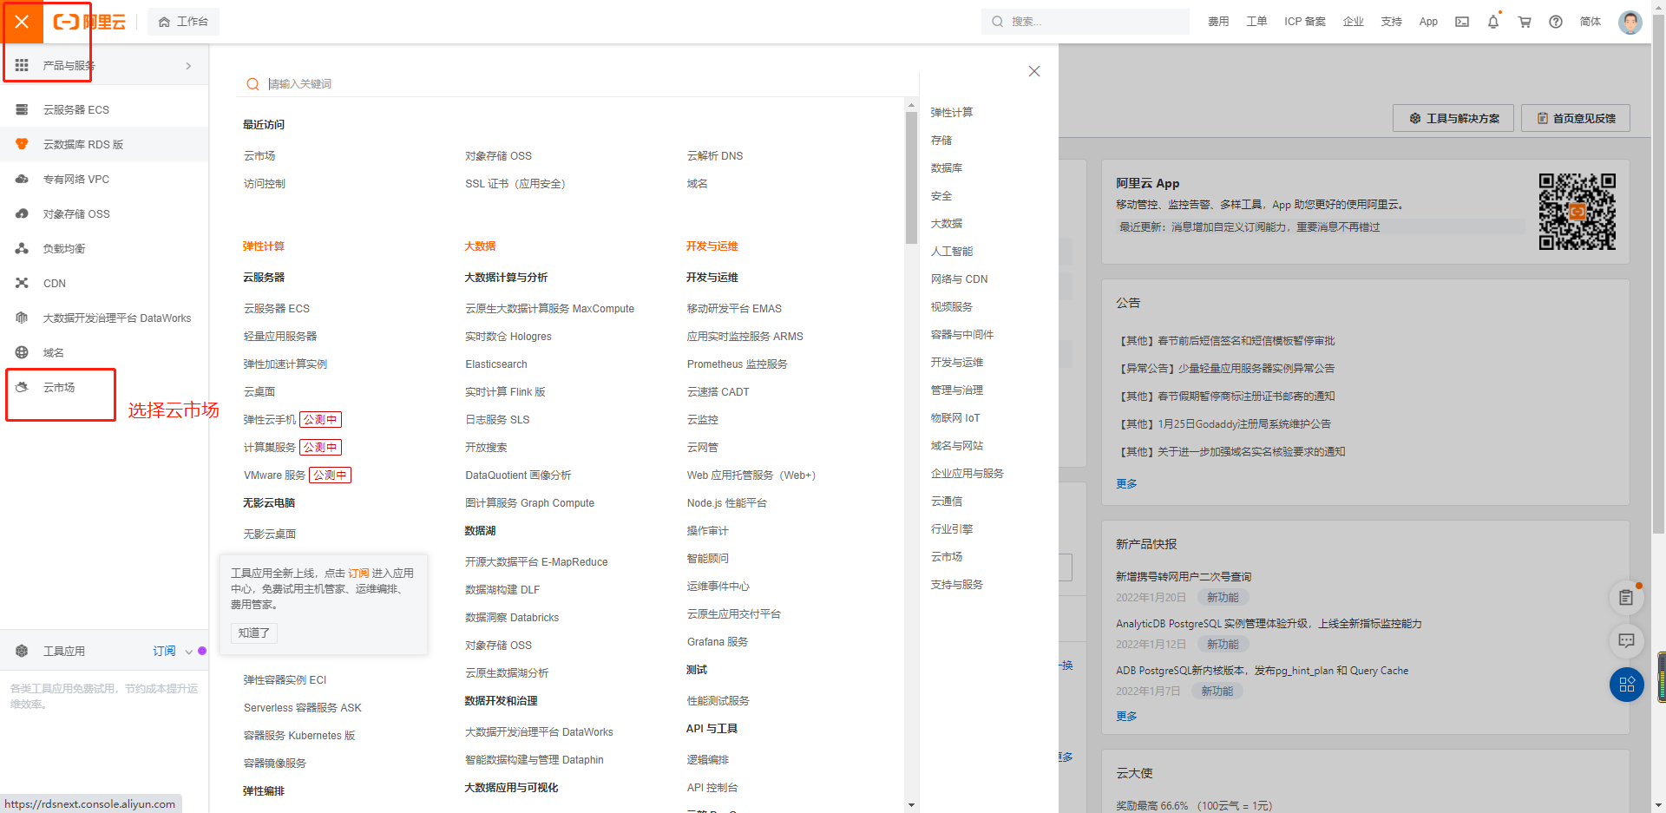Jump to 弹性计算 category in right index
1666x813 pixels.
click(952, 113)
